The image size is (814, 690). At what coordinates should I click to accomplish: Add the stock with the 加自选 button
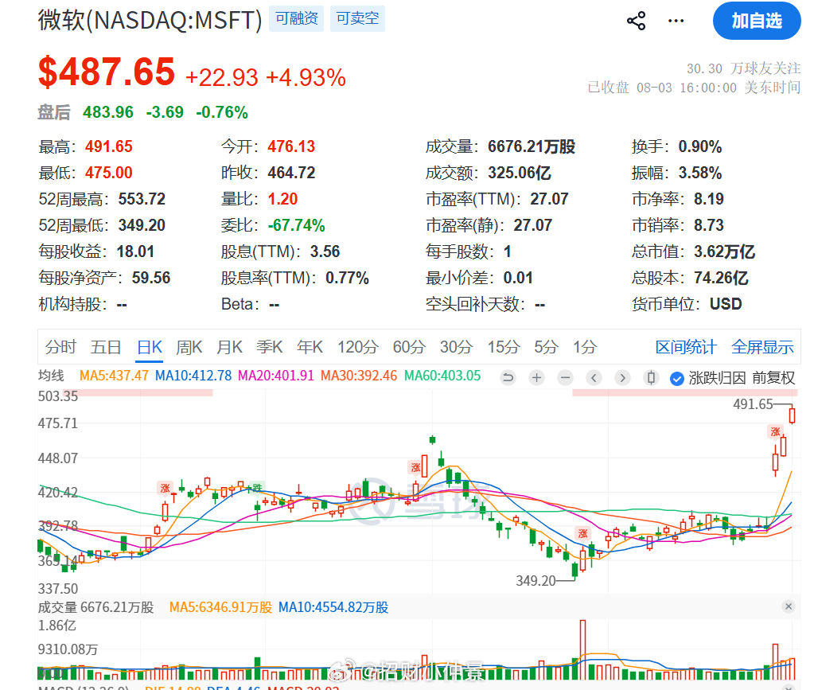tap(757, 21)
